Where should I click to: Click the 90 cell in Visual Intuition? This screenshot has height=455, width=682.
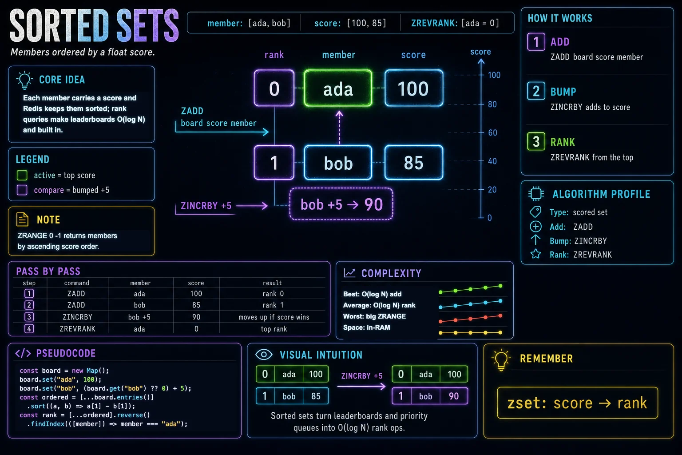pyautogui.click(x=454, y=396)
